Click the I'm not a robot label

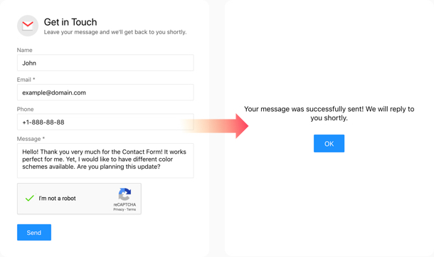coord(58,199)
